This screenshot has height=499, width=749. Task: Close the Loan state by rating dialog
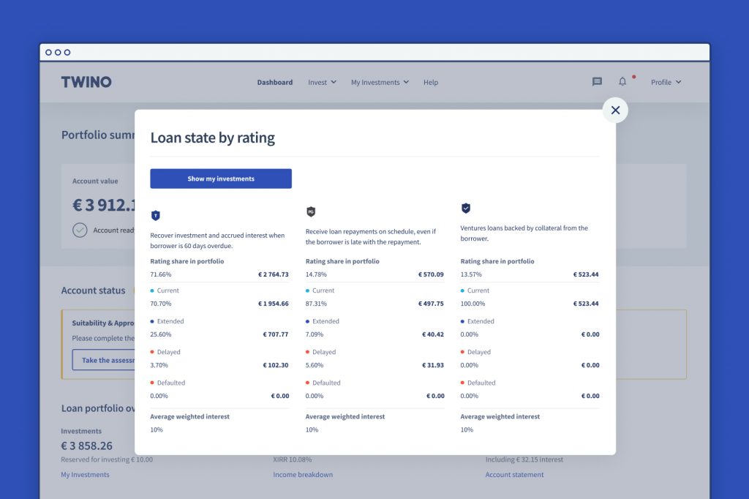pyautogui.click(x=615, y=110)
